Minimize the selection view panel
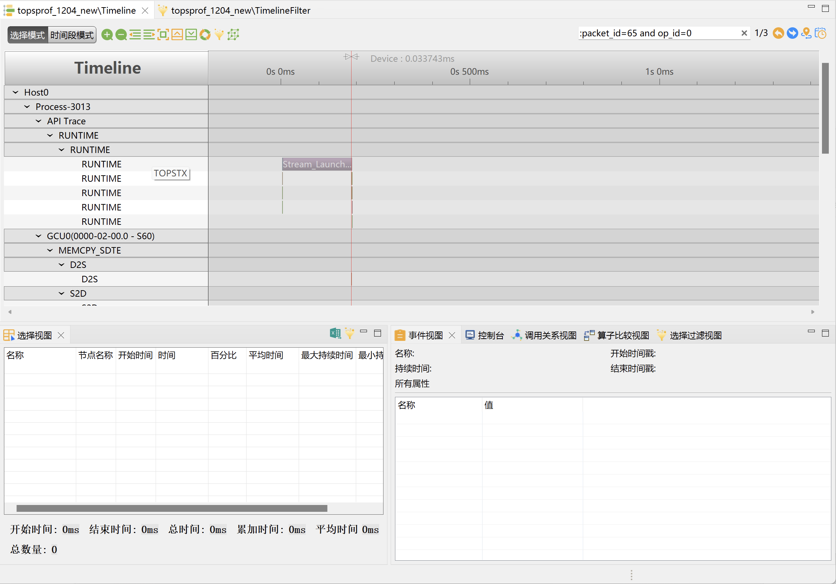 tap(363, 332)
